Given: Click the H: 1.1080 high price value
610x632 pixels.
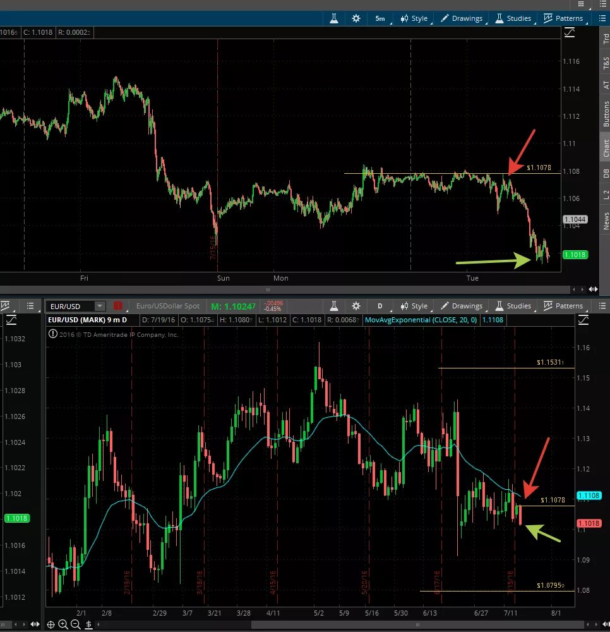Looking at the screenshot, I should pyautogui.click(x=236, y=320).
